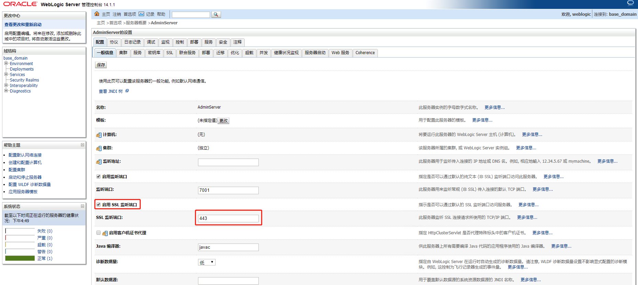Viewport: 638px width, 285px height.
Task: Toggle the 启用监听端口 checkbox
Action: (x=98, y=177)
